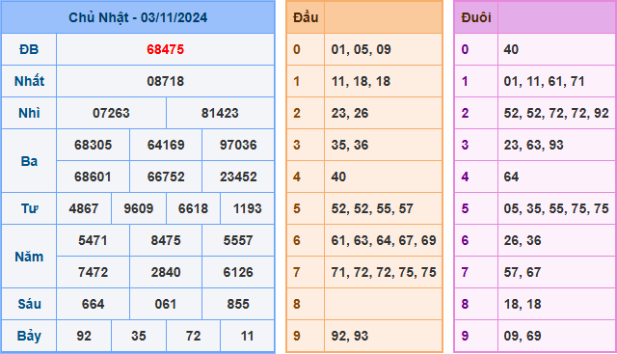The height and width of the screenshot is (354, 617).
Task: Select the Năm prize label
Action: point(29,257)
